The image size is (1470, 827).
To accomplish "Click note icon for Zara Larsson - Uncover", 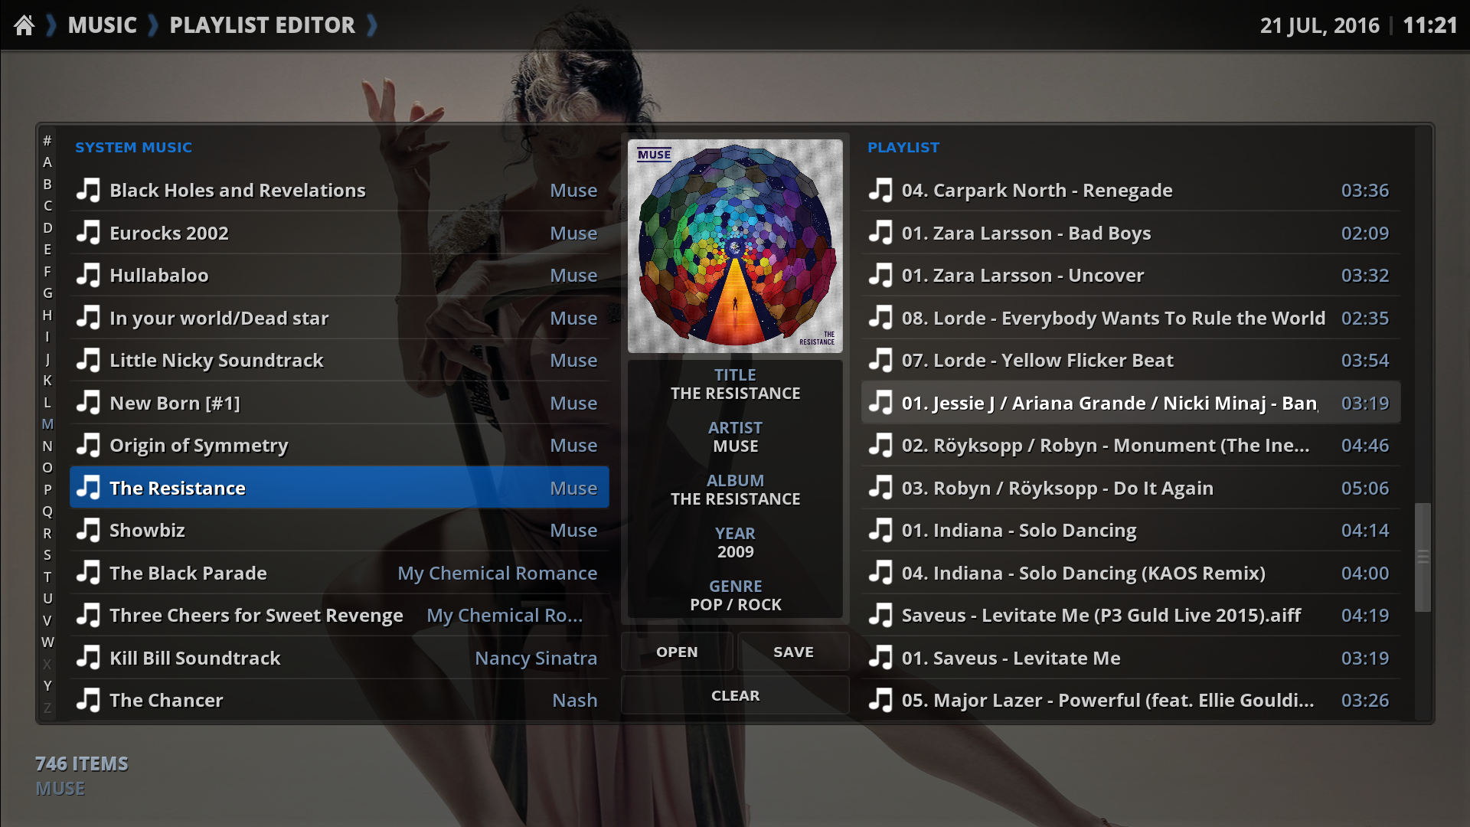I will (880, 275).
